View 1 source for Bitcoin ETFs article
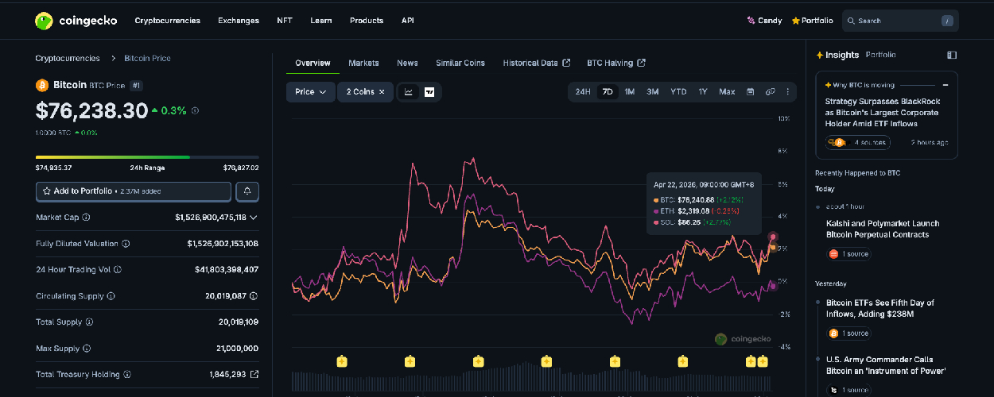 (x=849, y=333)
